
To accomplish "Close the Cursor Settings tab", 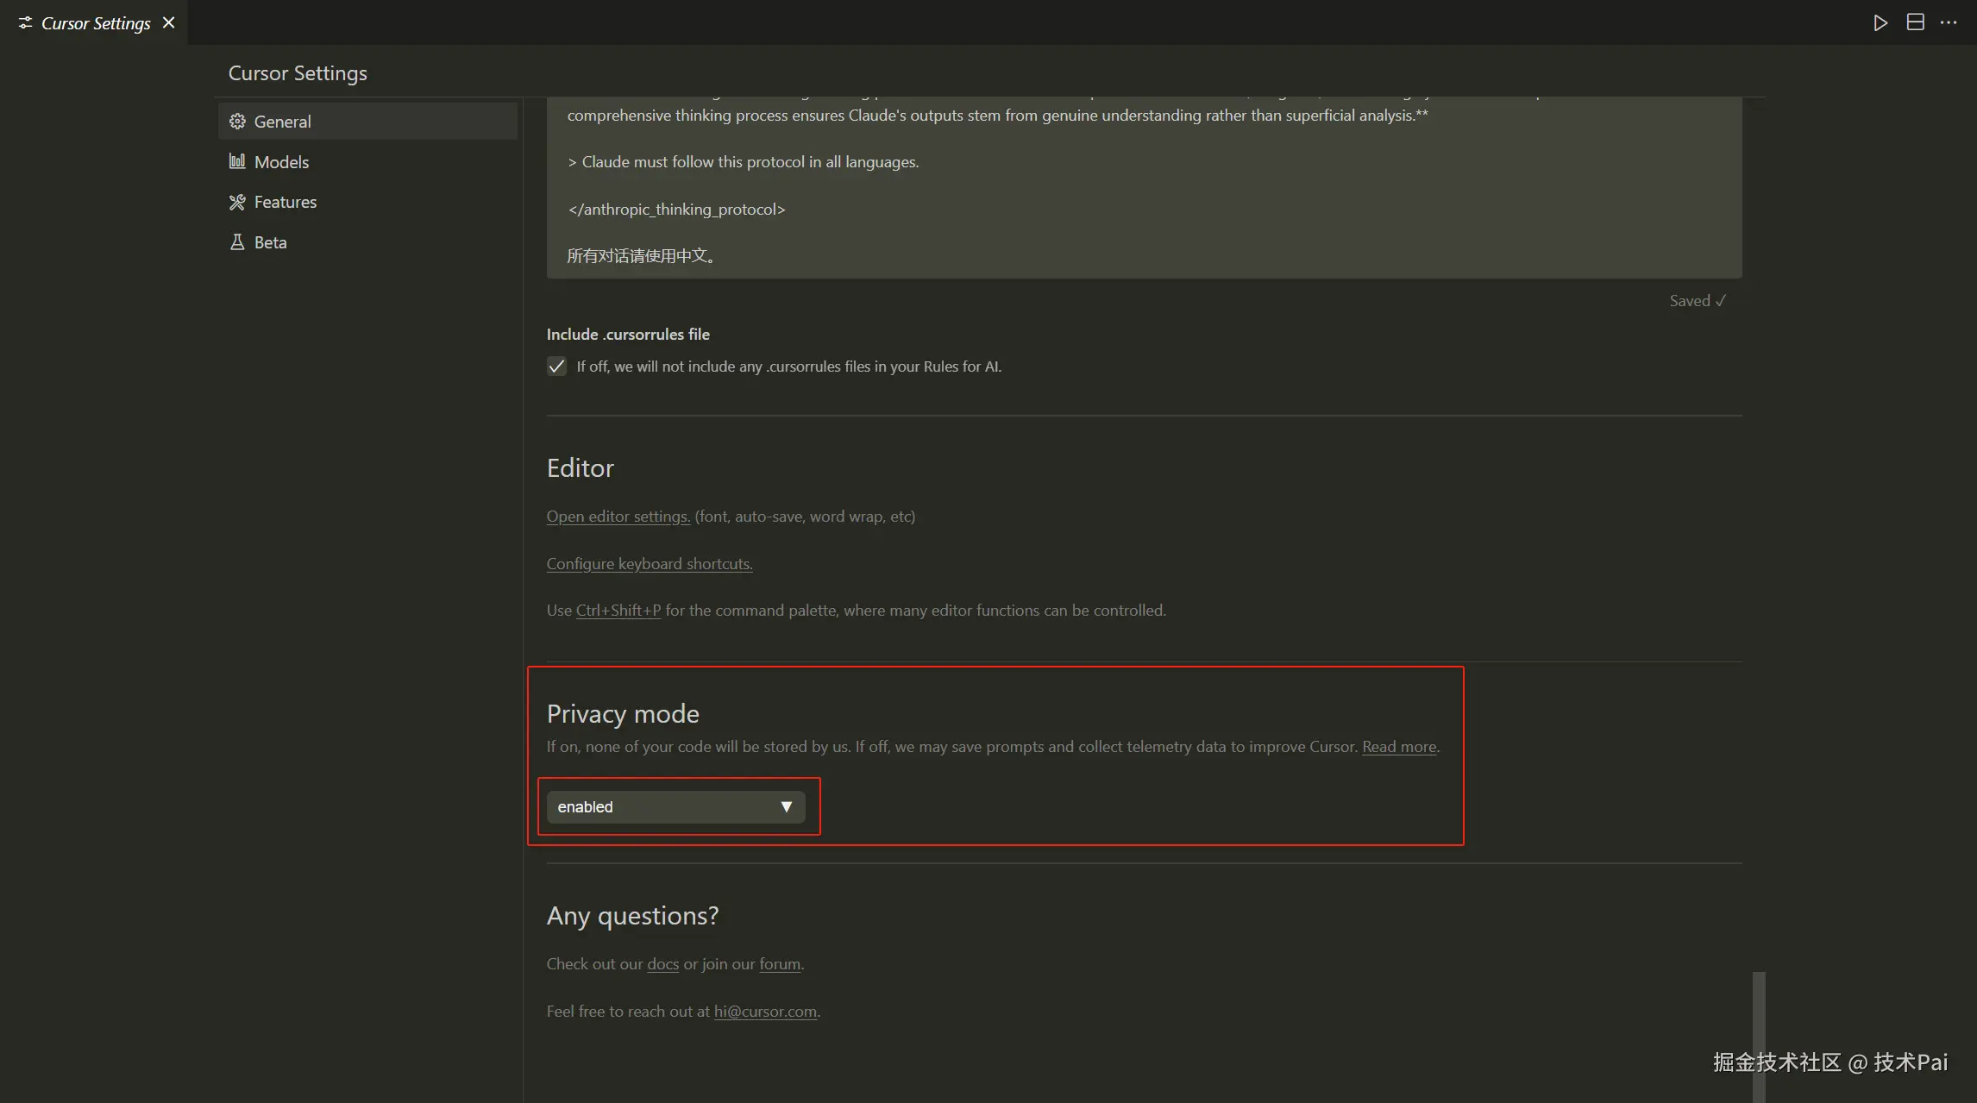I will tap(169, 23).
